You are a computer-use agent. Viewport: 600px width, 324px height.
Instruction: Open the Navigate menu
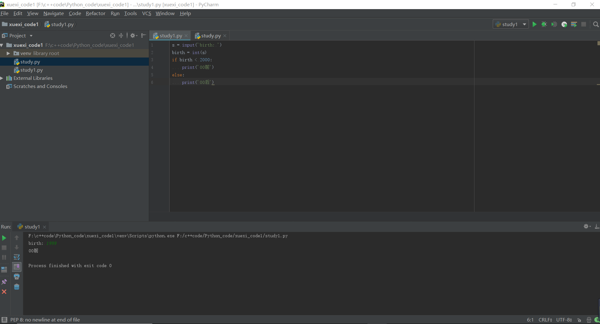(53, 13)
